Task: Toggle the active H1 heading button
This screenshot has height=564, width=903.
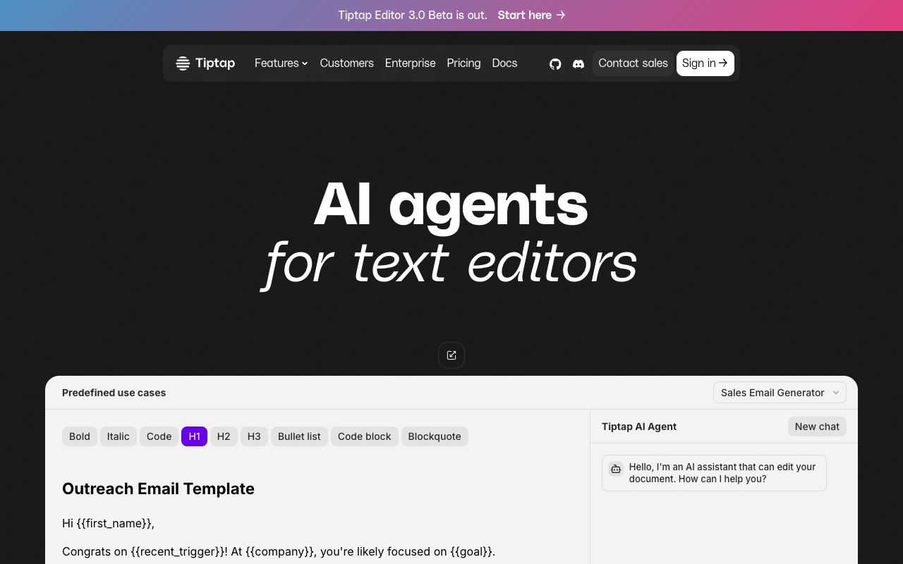Action: pyautogui.click(x=194, y=436)
